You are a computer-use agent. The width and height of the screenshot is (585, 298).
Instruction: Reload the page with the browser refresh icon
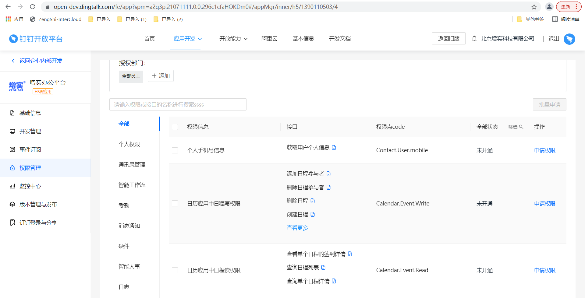(x=33, y=7)
